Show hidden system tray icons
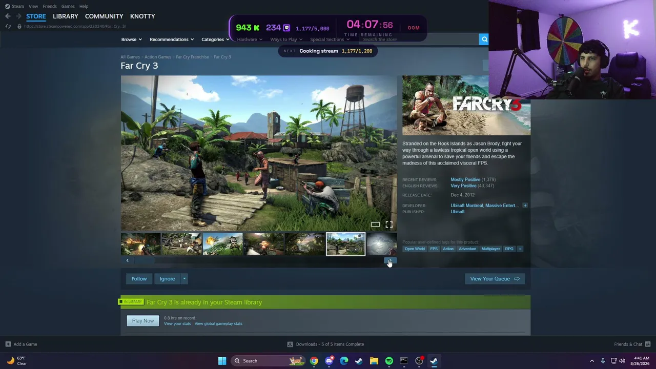 [592, 361]
